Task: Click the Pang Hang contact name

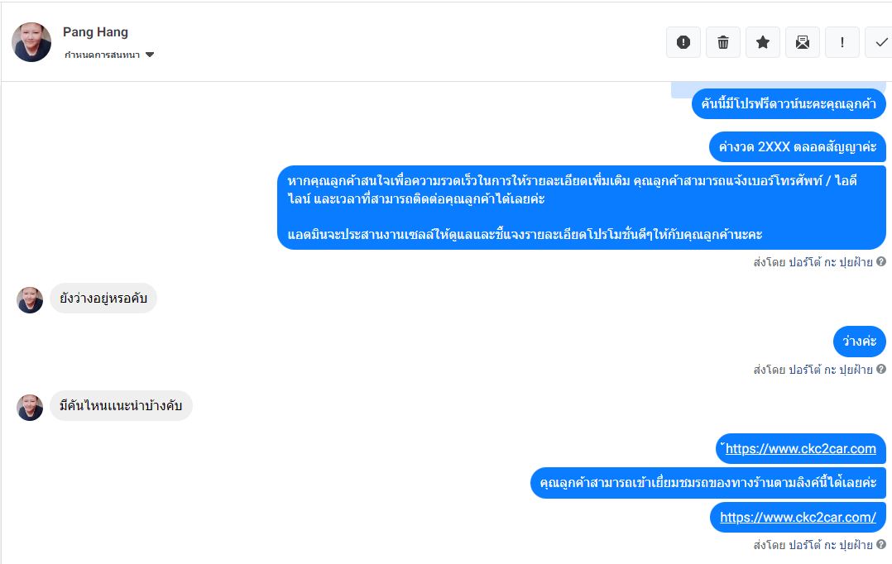Action: (x=95, y=32)
